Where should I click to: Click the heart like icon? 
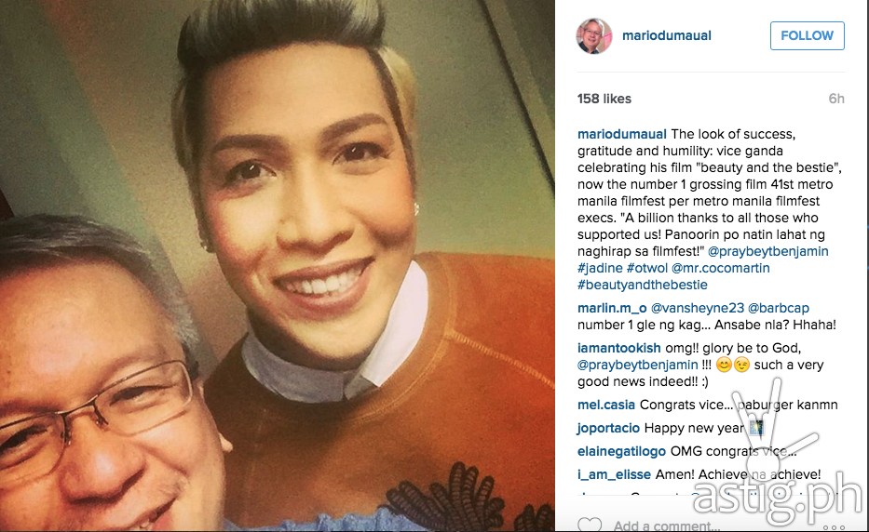click(x=590, y=525)
